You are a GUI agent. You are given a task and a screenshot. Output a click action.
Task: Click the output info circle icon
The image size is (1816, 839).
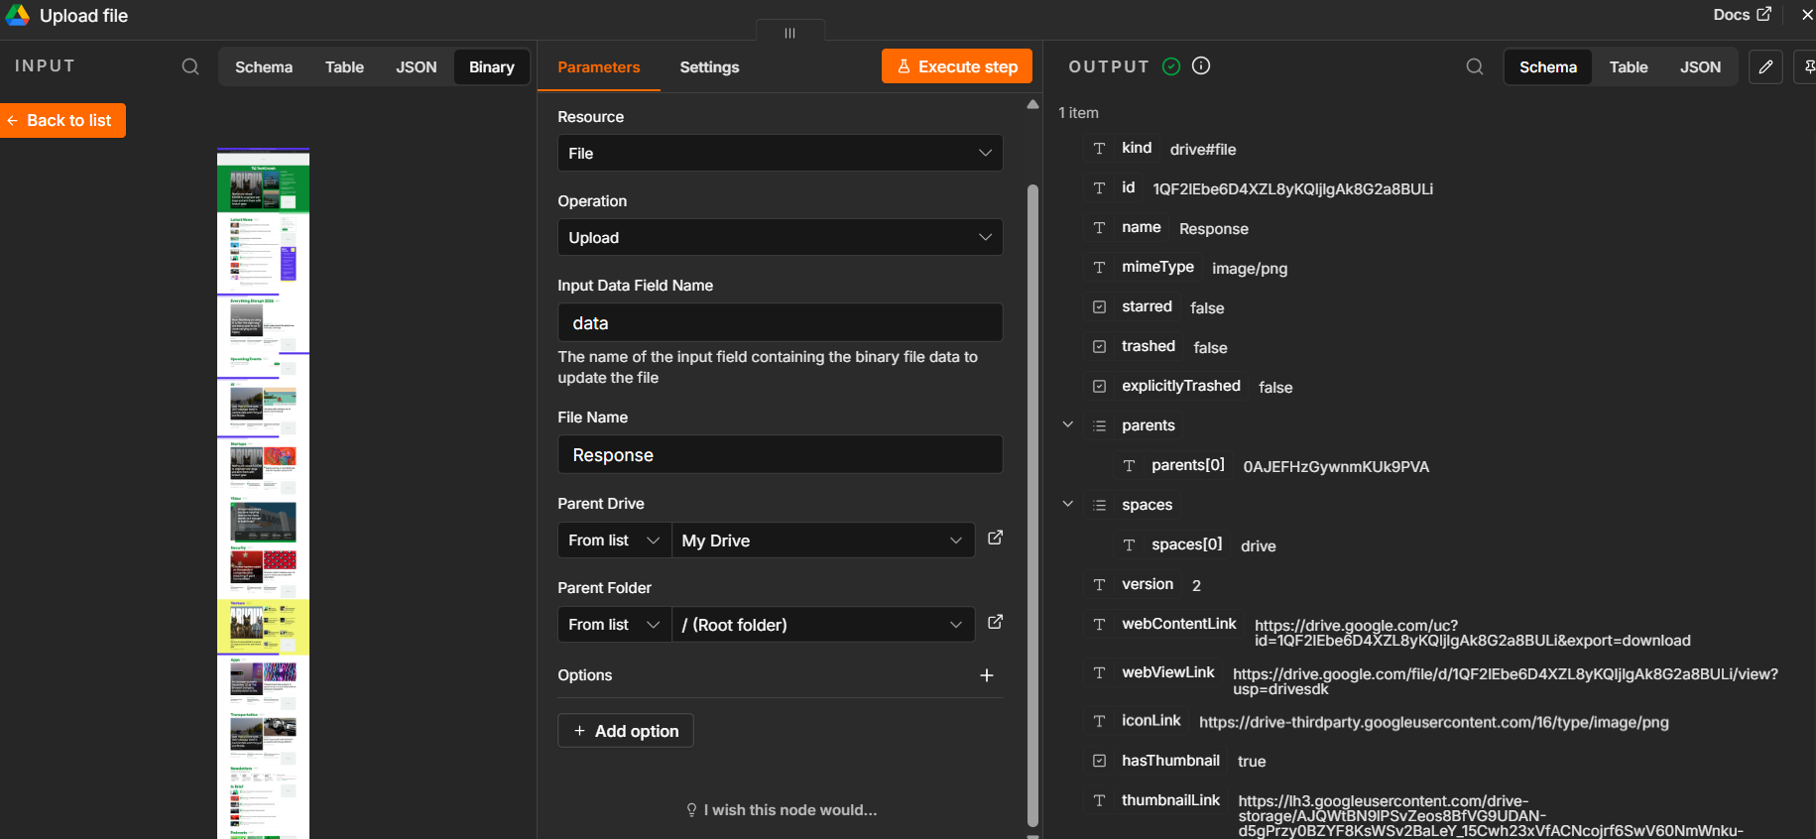[x=1201, y=65]
